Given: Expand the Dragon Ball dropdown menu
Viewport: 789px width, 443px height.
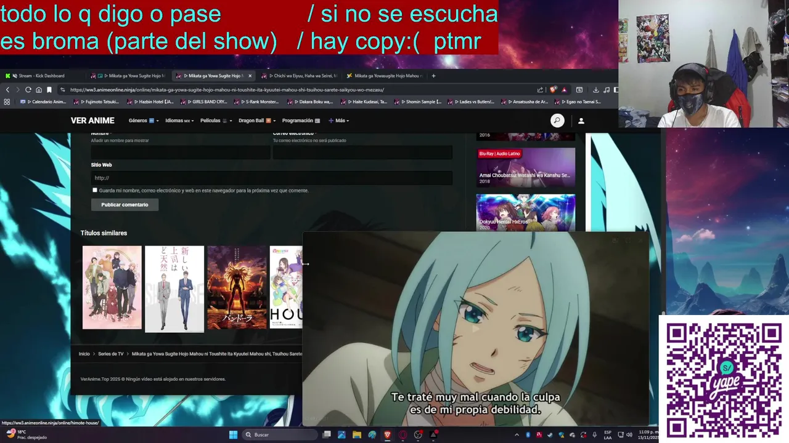Looking at the screenshot, I should pyautogui.click(x=257, y=121).
